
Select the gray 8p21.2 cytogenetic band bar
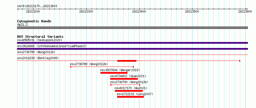tap(132, 28)
